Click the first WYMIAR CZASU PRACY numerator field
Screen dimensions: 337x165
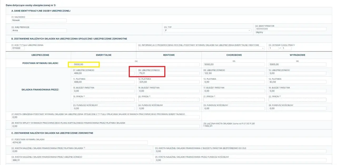[274, 48]
